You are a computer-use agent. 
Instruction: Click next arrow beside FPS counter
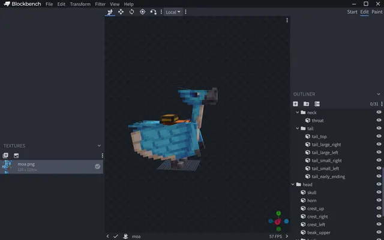(287, 236)
